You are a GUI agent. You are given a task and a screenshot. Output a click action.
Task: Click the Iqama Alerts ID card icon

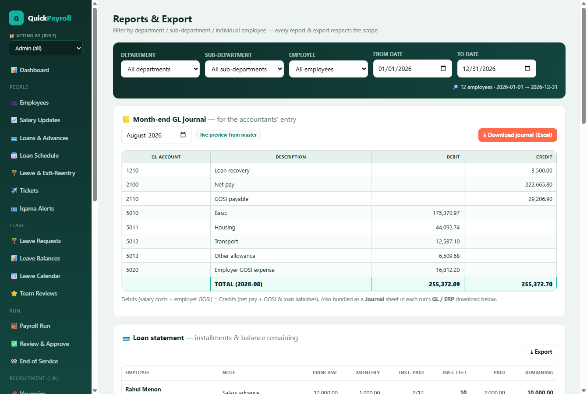pos(14,209)
